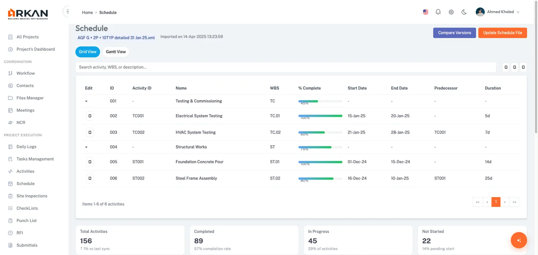Navigate to Home in the breadcrumb
The image size is (538, 255).
(87, 12)
